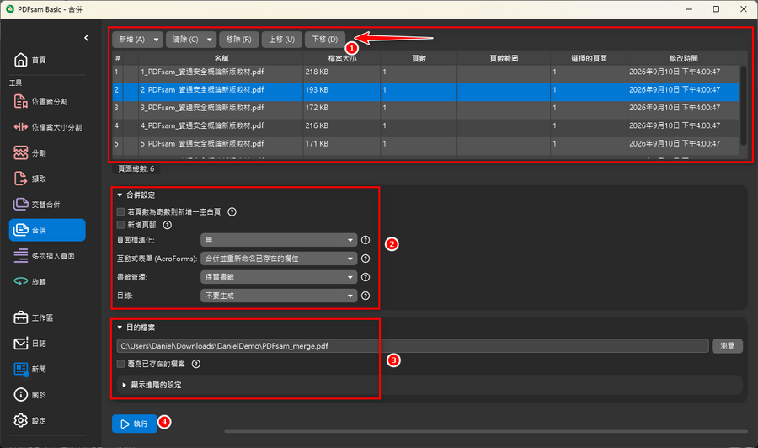Open the 交替合併 tool icon

[x=21, y=204]
